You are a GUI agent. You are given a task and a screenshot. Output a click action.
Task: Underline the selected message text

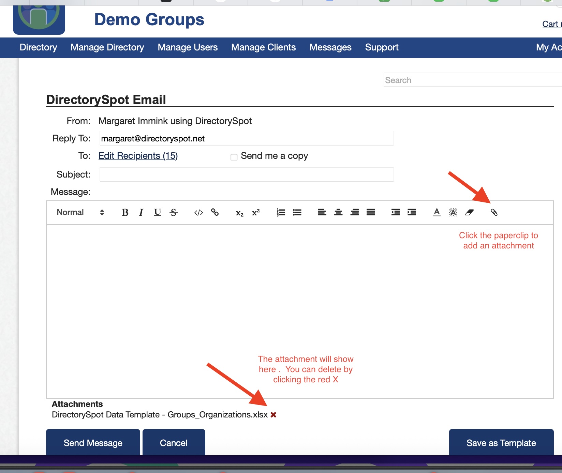pos(157,213)
